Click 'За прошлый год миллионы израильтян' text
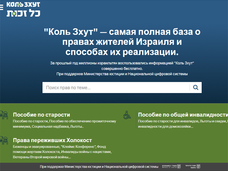Screen dimensions: 228x171 122,66
